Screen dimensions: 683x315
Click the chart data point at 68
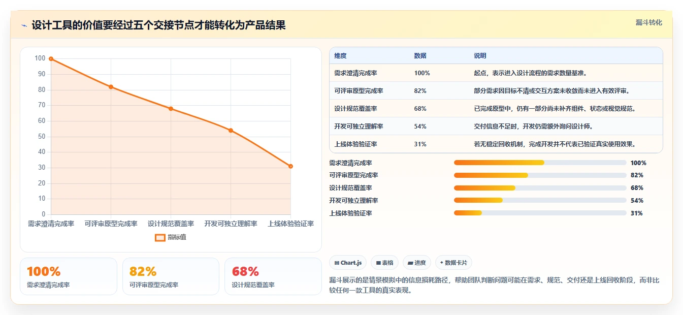171,109
